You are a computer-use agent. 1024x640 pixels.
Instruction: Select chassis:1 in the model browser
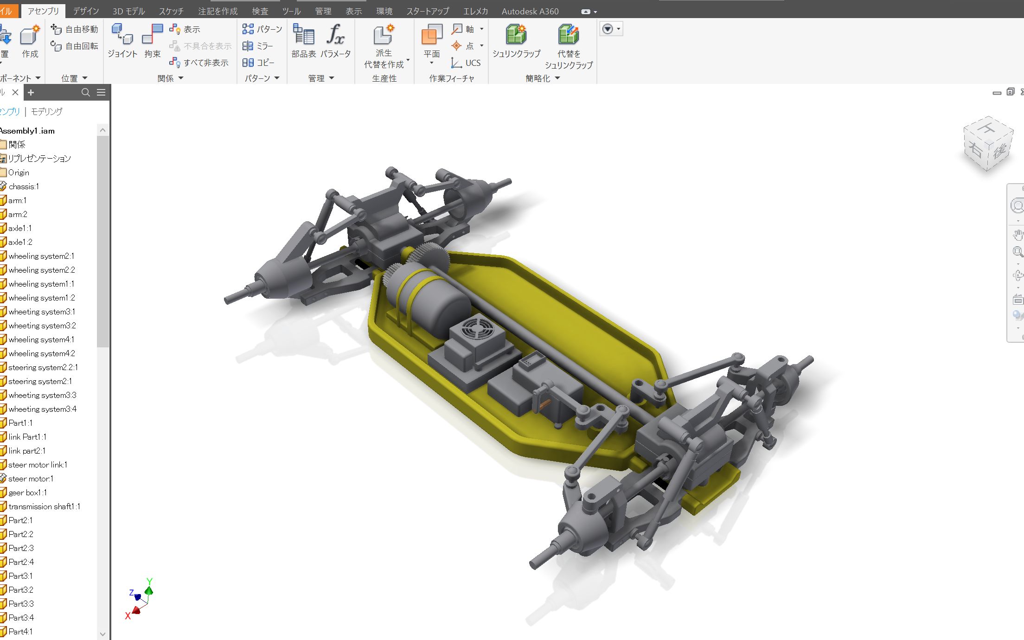[x=24, y=186]
